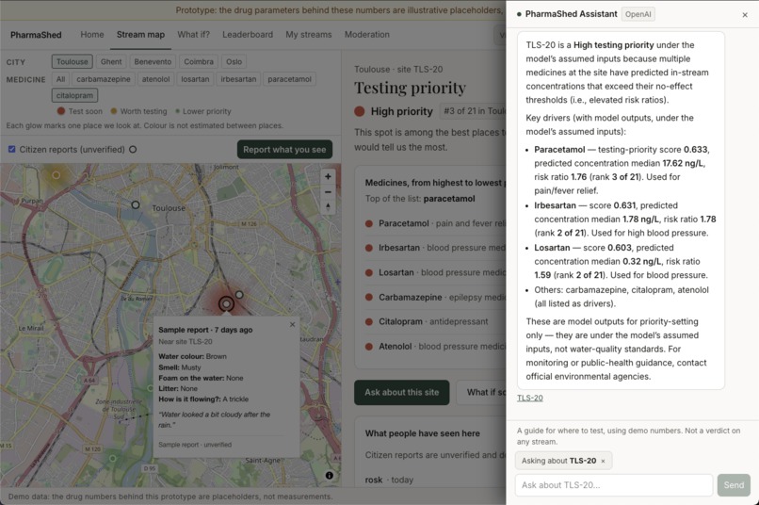
Task: Select Citalopram in the medicines list
Action: [435, 321]
